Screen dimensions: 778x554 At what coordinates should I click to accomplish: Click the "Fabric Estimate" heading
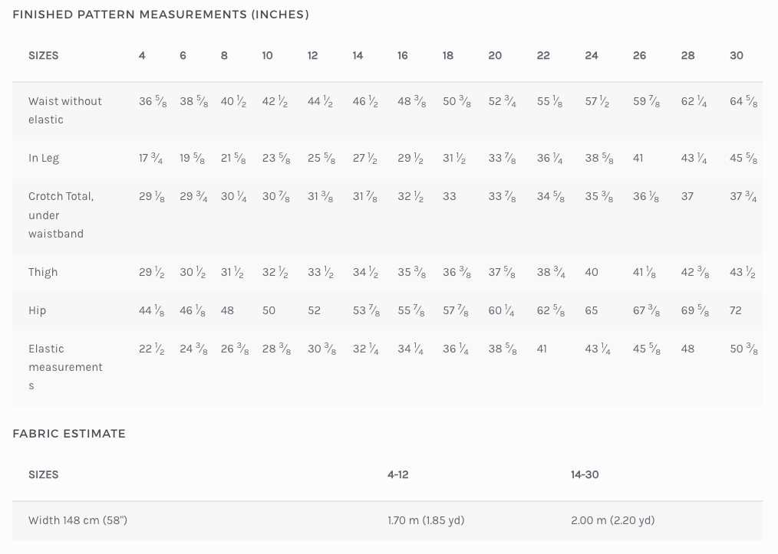69,434
